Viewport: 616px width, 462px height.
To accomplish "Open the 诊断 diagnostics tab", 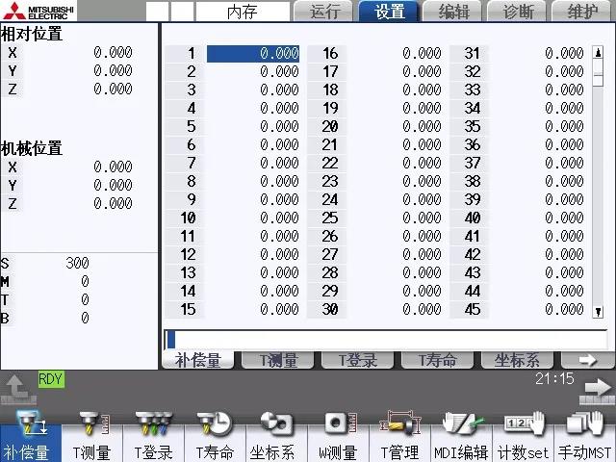I will (x=519, y=12).
